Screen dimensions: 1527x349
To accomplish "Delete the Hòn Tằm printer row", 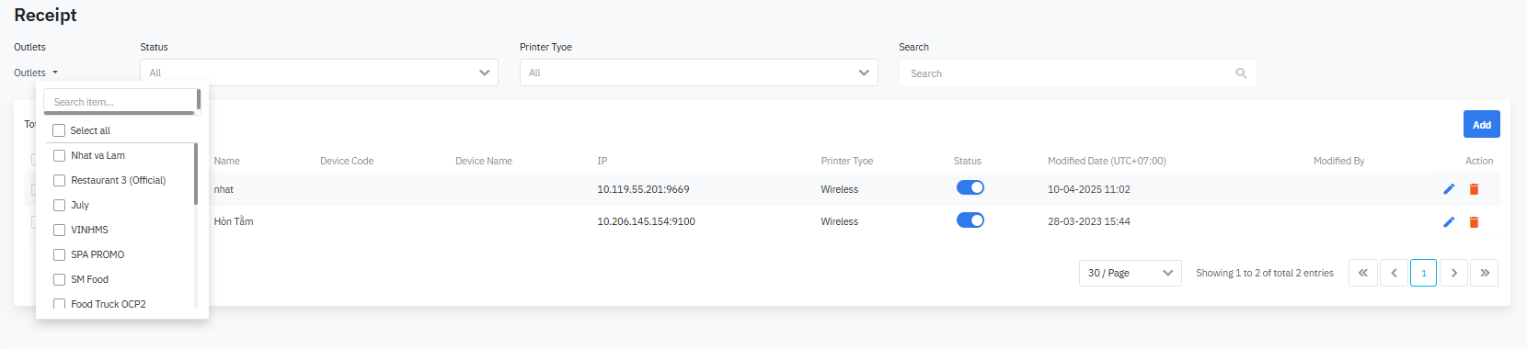I will pos(1474,222).
